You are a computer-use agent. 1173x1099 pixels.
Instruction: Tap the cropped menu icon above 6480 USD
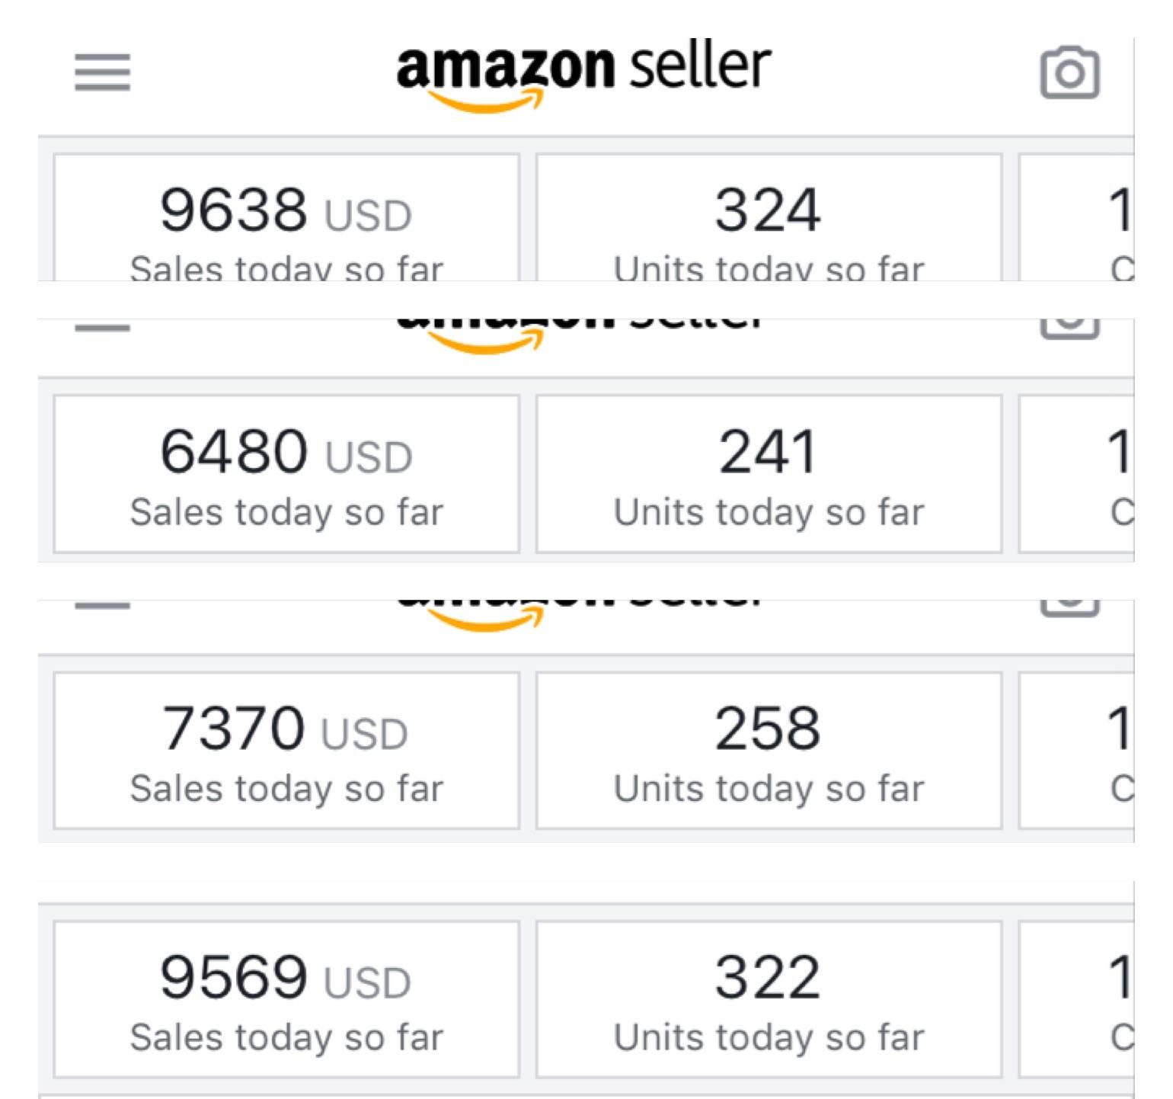[102, 328]
